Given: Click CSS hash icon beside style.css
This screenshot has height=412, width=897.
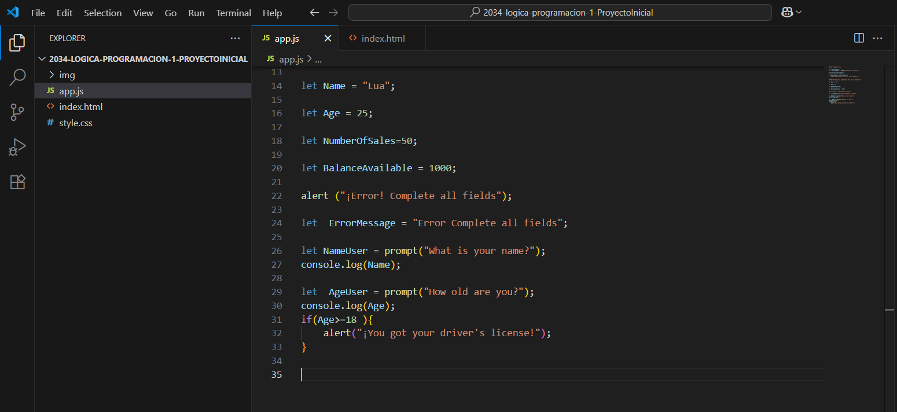Looking at the screenshot, I should 50,123.
